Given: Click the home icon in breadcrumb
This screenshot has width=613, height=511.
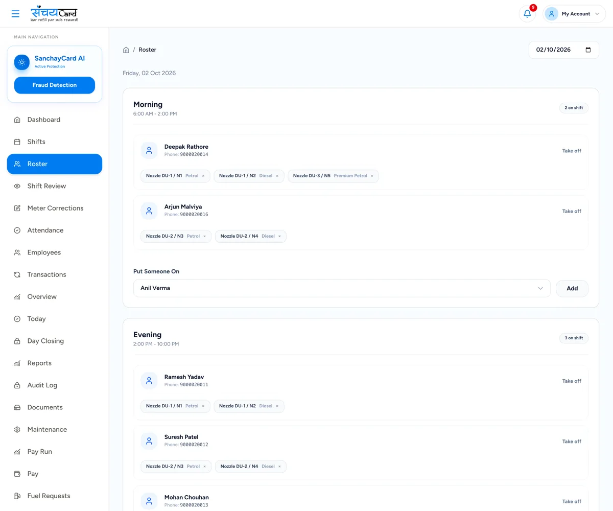Looking at the screenshot, I should (126, 50).
